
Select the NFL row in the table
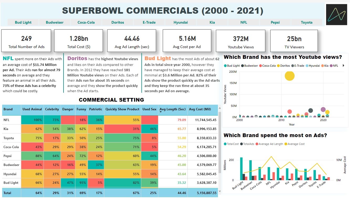coord(110,120)
